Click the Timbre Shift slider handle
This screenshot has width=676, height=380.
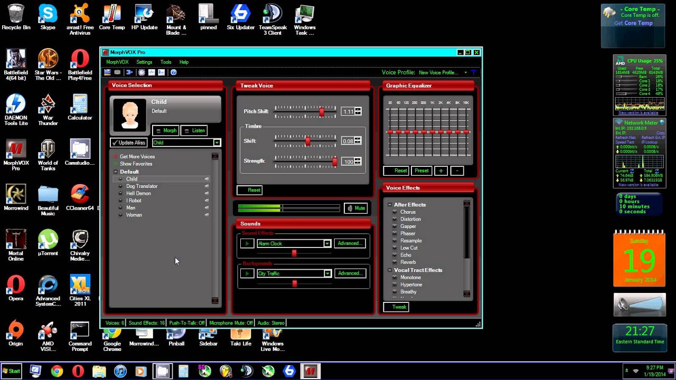(308, 141)
